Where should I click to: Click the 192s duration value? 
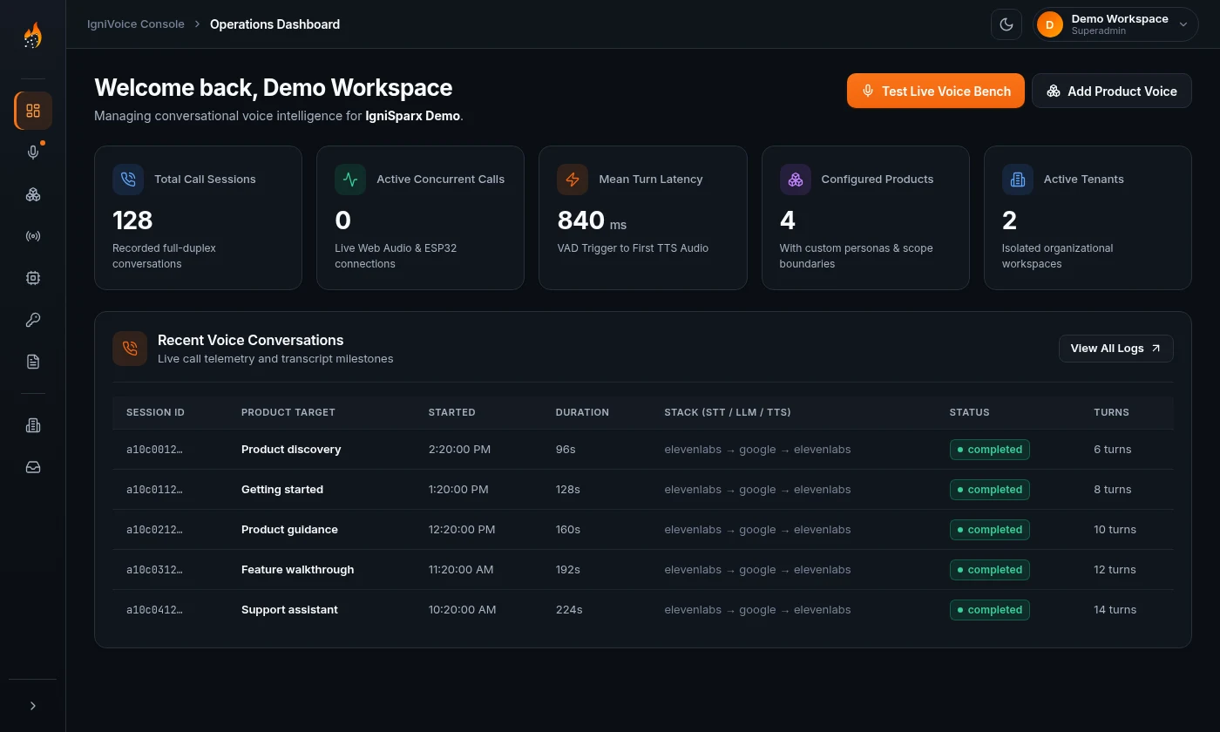(x=568, y=570)
